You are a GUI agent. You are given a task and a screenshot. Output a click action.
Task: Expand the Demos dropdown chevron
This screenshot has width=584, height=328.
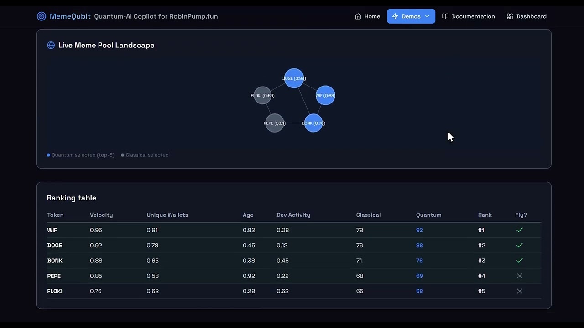pos(427,16)
